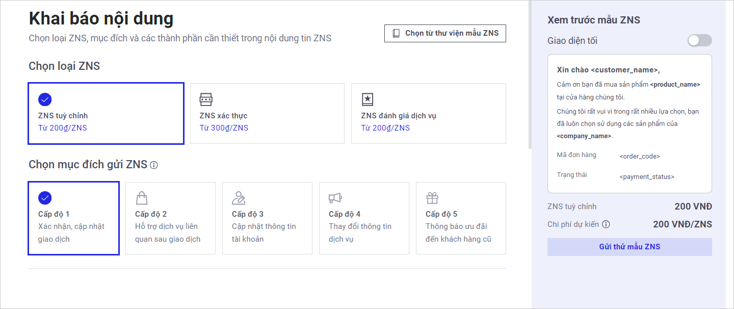Click the ZNS xác thực keypad icon
Screen dimensions: 734x309
pyautogui.click(x=206, y=99)
